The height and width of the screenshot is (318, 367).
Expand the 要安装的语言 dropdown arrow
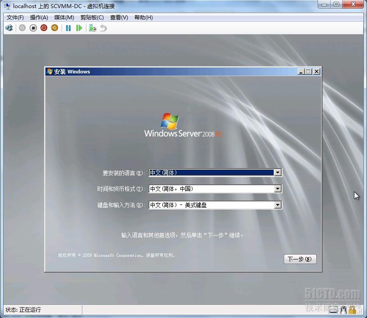coord(277,173)
